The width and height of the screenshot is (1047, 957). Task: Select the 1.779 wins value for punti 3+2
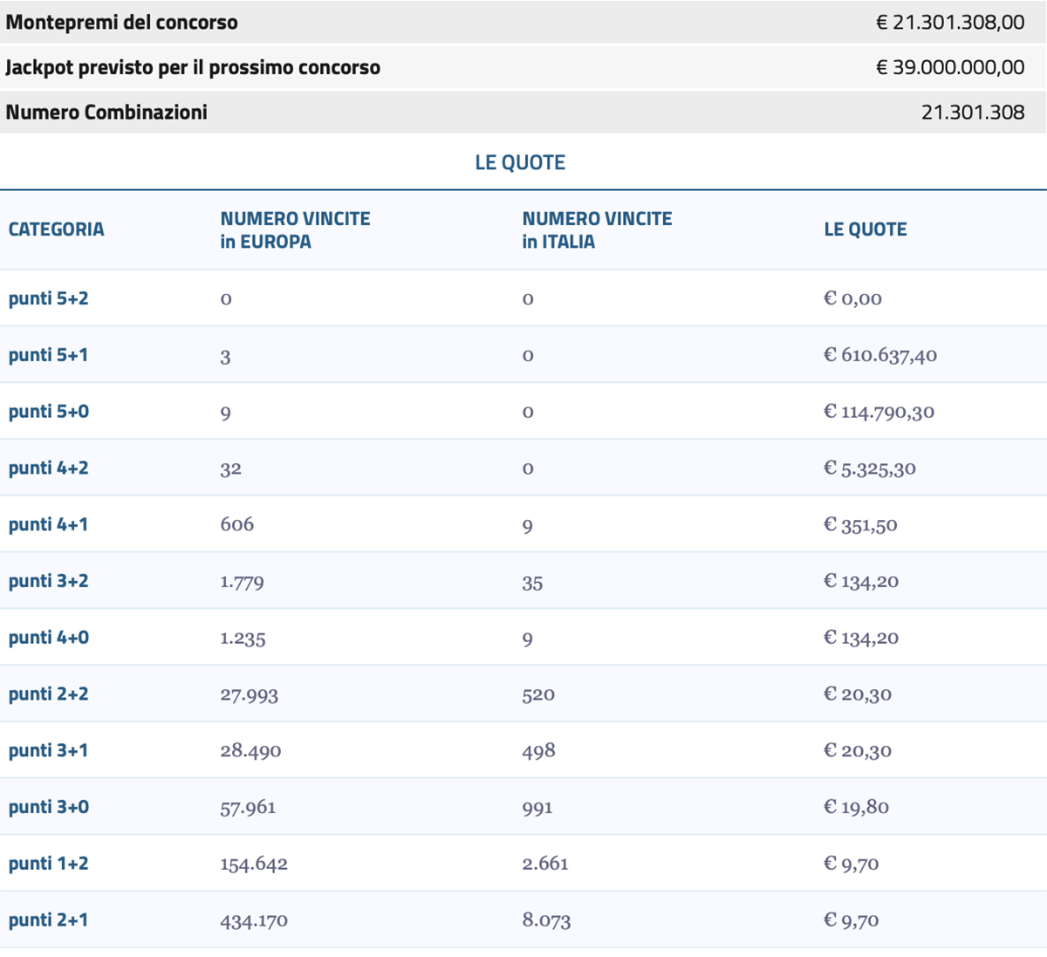(x=242, y=581)
